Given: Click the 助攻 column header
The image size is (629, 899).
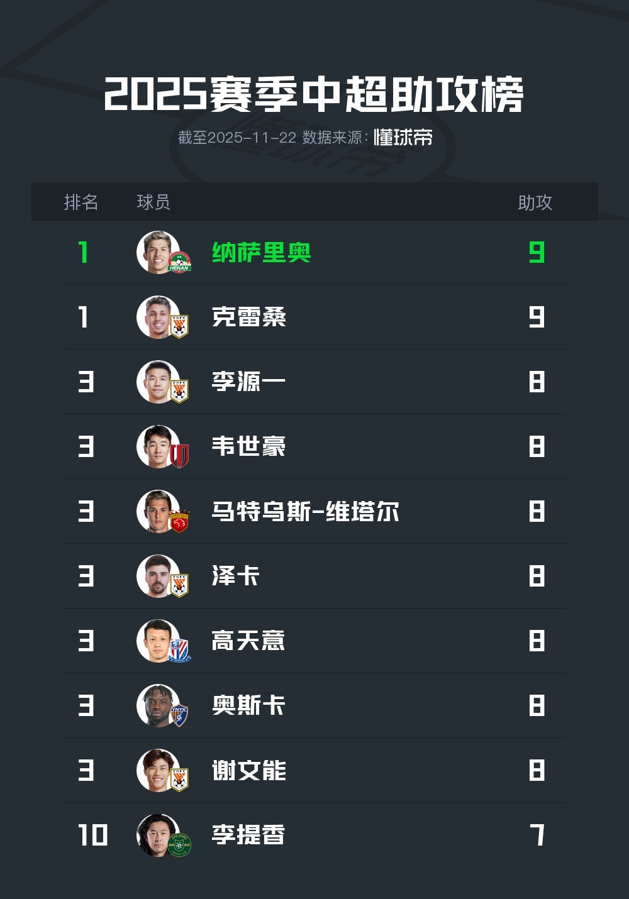Looking at the screenshot, I should click(535, 202).
